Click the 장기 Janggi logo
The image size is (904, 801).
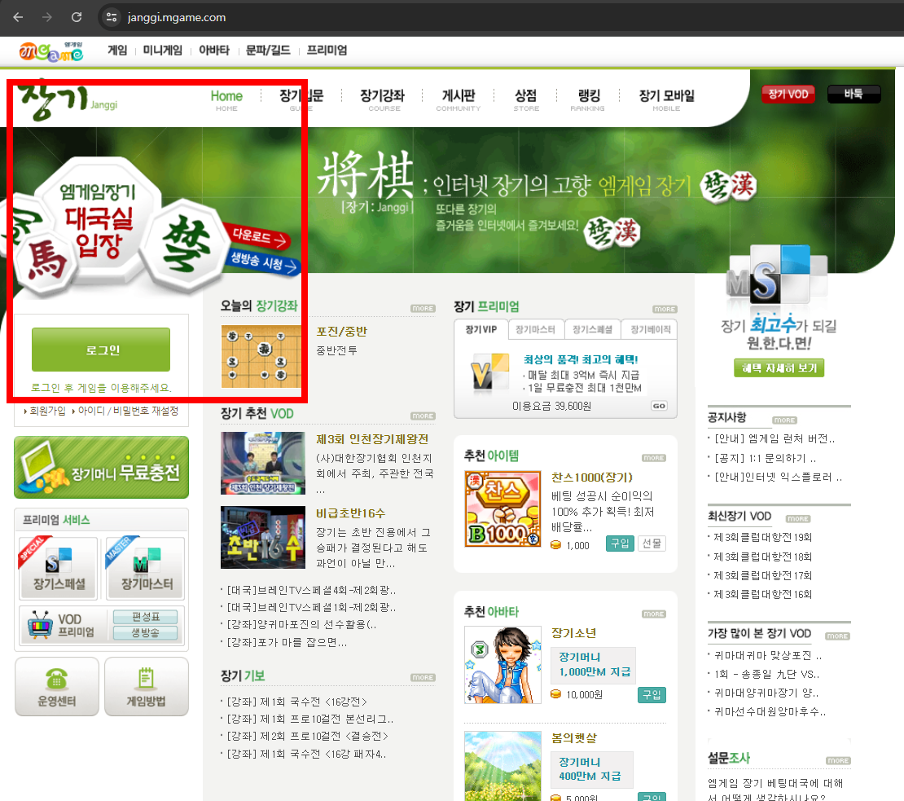click(68, 102)
